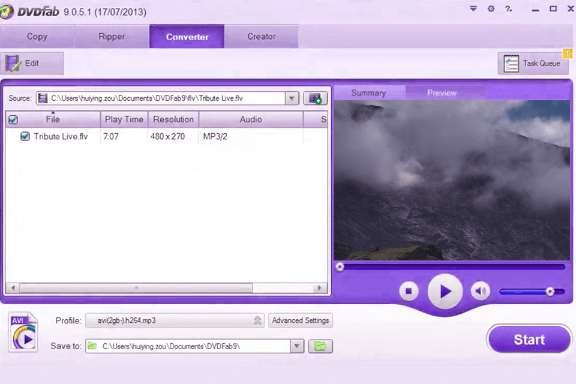Switch to the Creator tab

[x=261, y=36]
